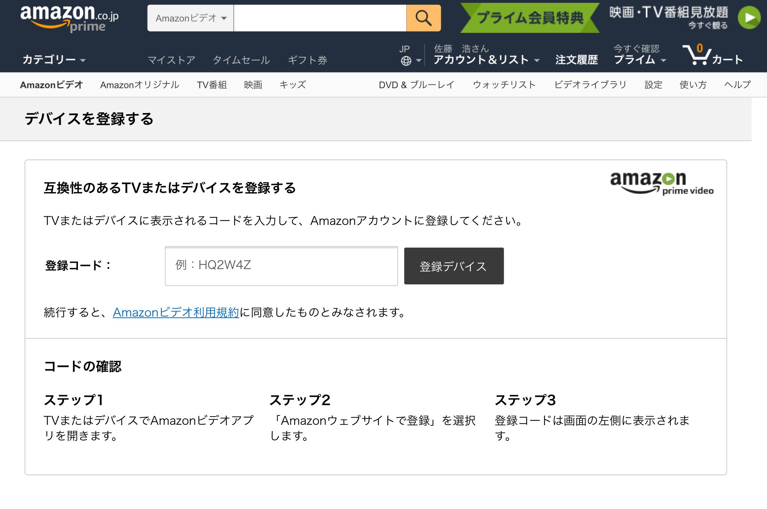Image resolution: width=767 pixels, height=509 pixels.
Task: Click the コードの確認 heading
Action: 83,366
